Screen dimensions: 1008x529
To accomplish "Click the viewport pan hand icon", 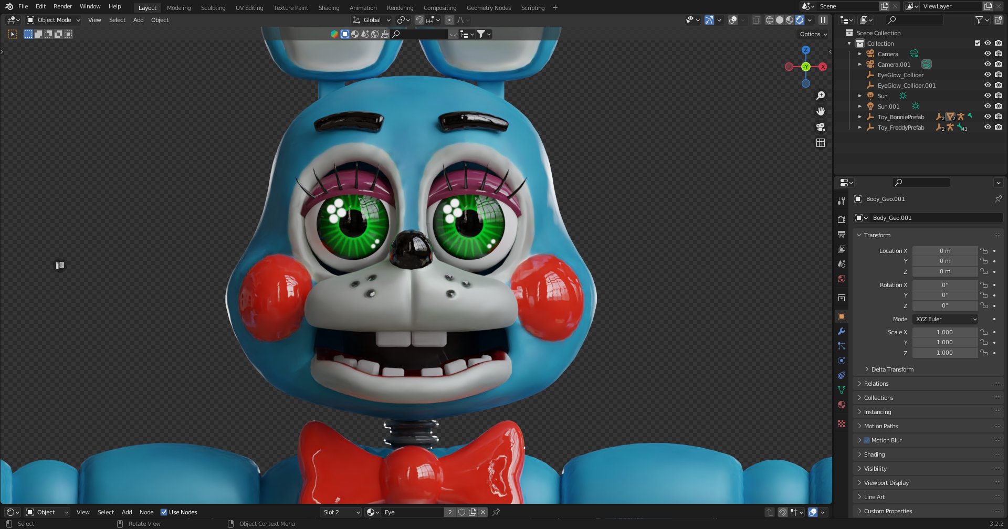I will point(821,111).
